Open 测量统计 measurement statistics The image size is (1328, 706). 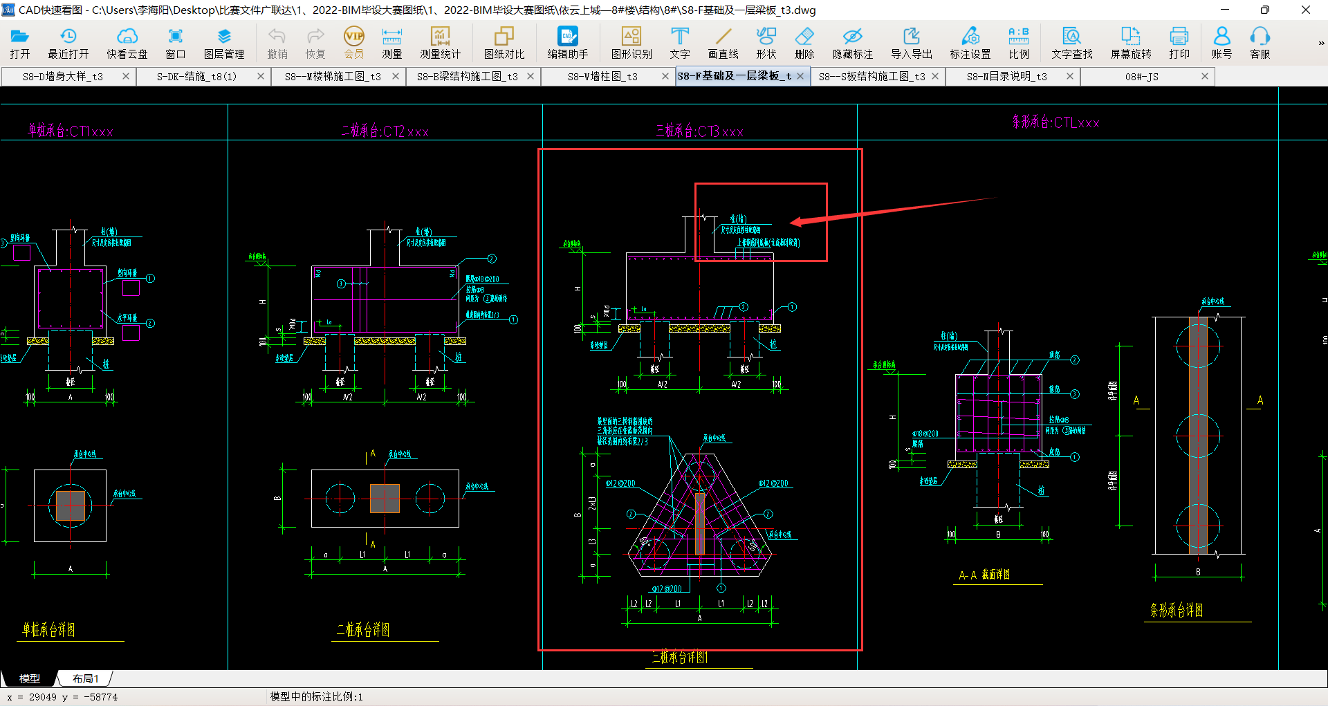440,43
